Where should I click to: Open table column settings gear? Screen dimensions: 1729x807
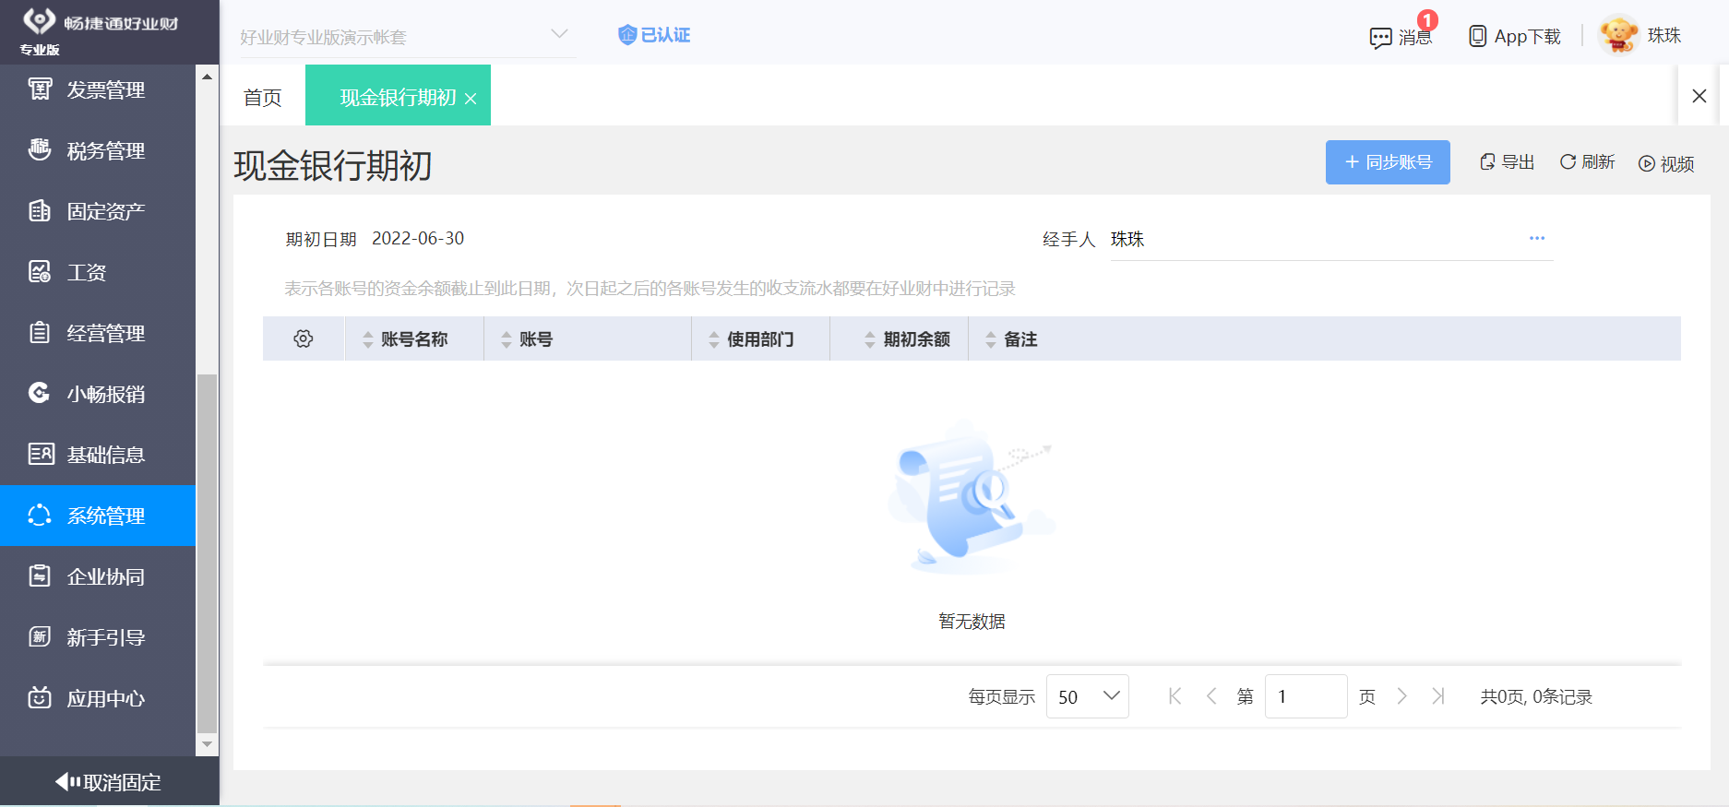click(x=304, y=338)
